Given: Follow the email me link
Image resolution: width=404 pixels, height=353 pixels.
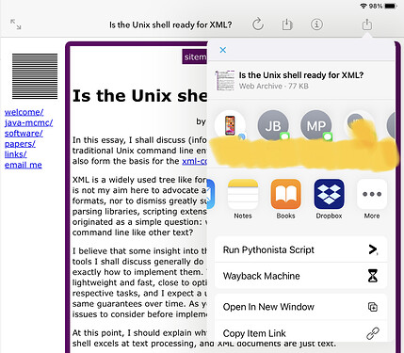Looking at the screenshot, I should (x=24, y=165).
